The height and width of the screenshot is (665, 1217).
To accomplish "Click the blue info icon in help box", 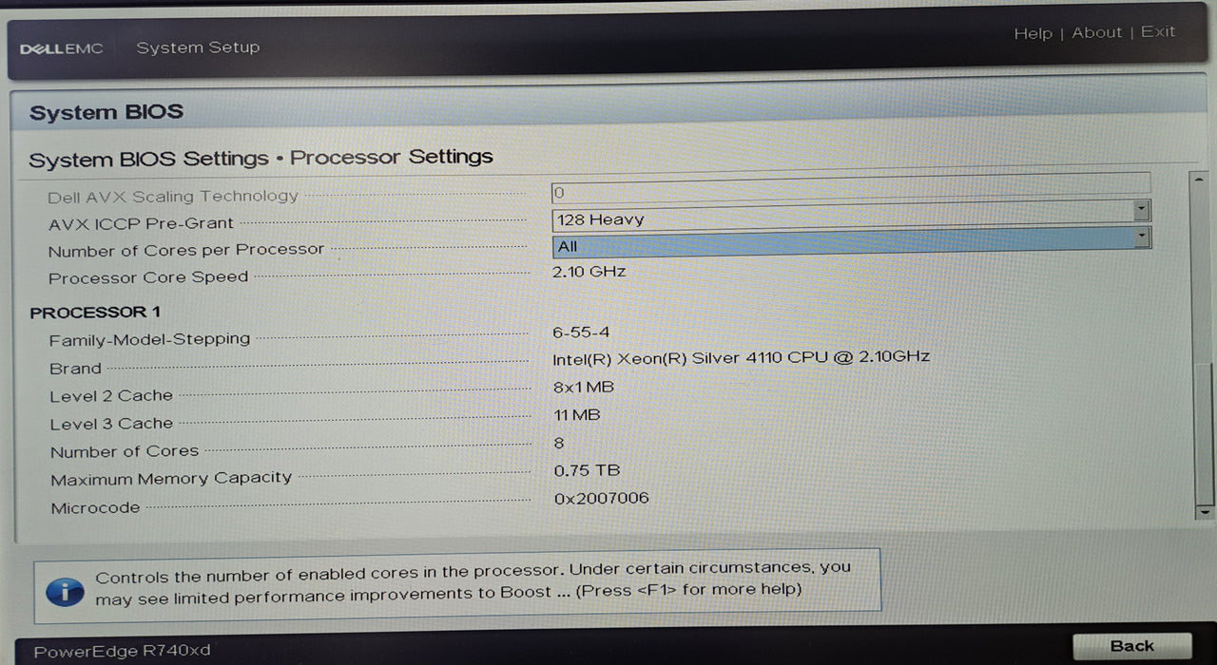I will 65,592.
